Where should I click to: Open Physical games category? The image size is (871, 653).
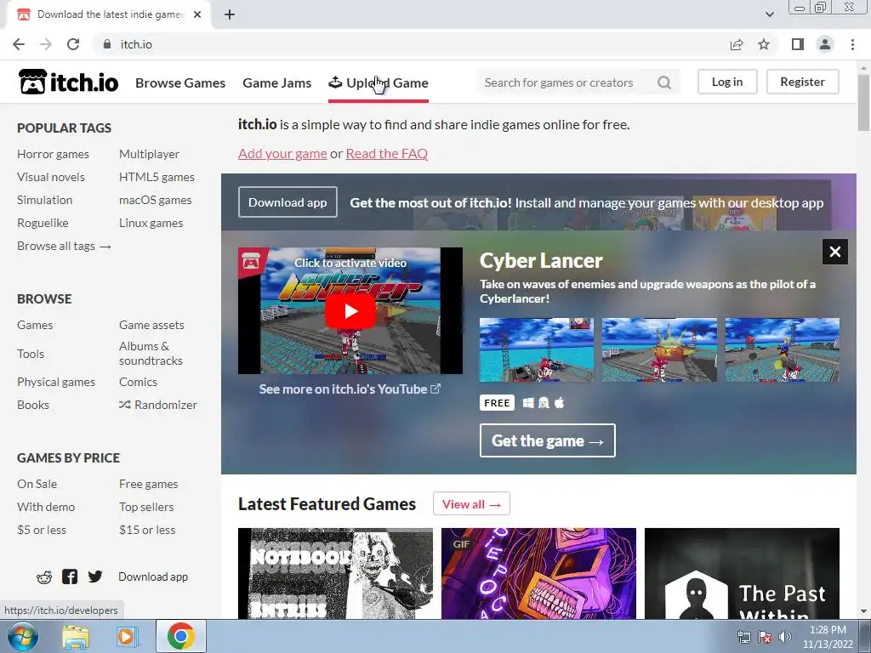coord(56,382)
